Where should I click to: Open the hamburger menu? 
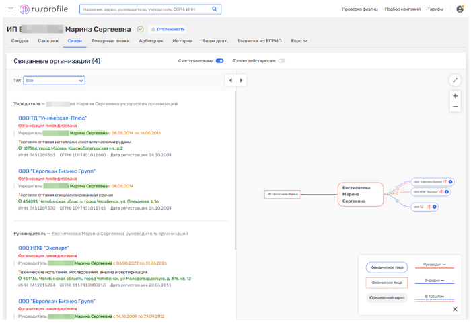point(11,9)
